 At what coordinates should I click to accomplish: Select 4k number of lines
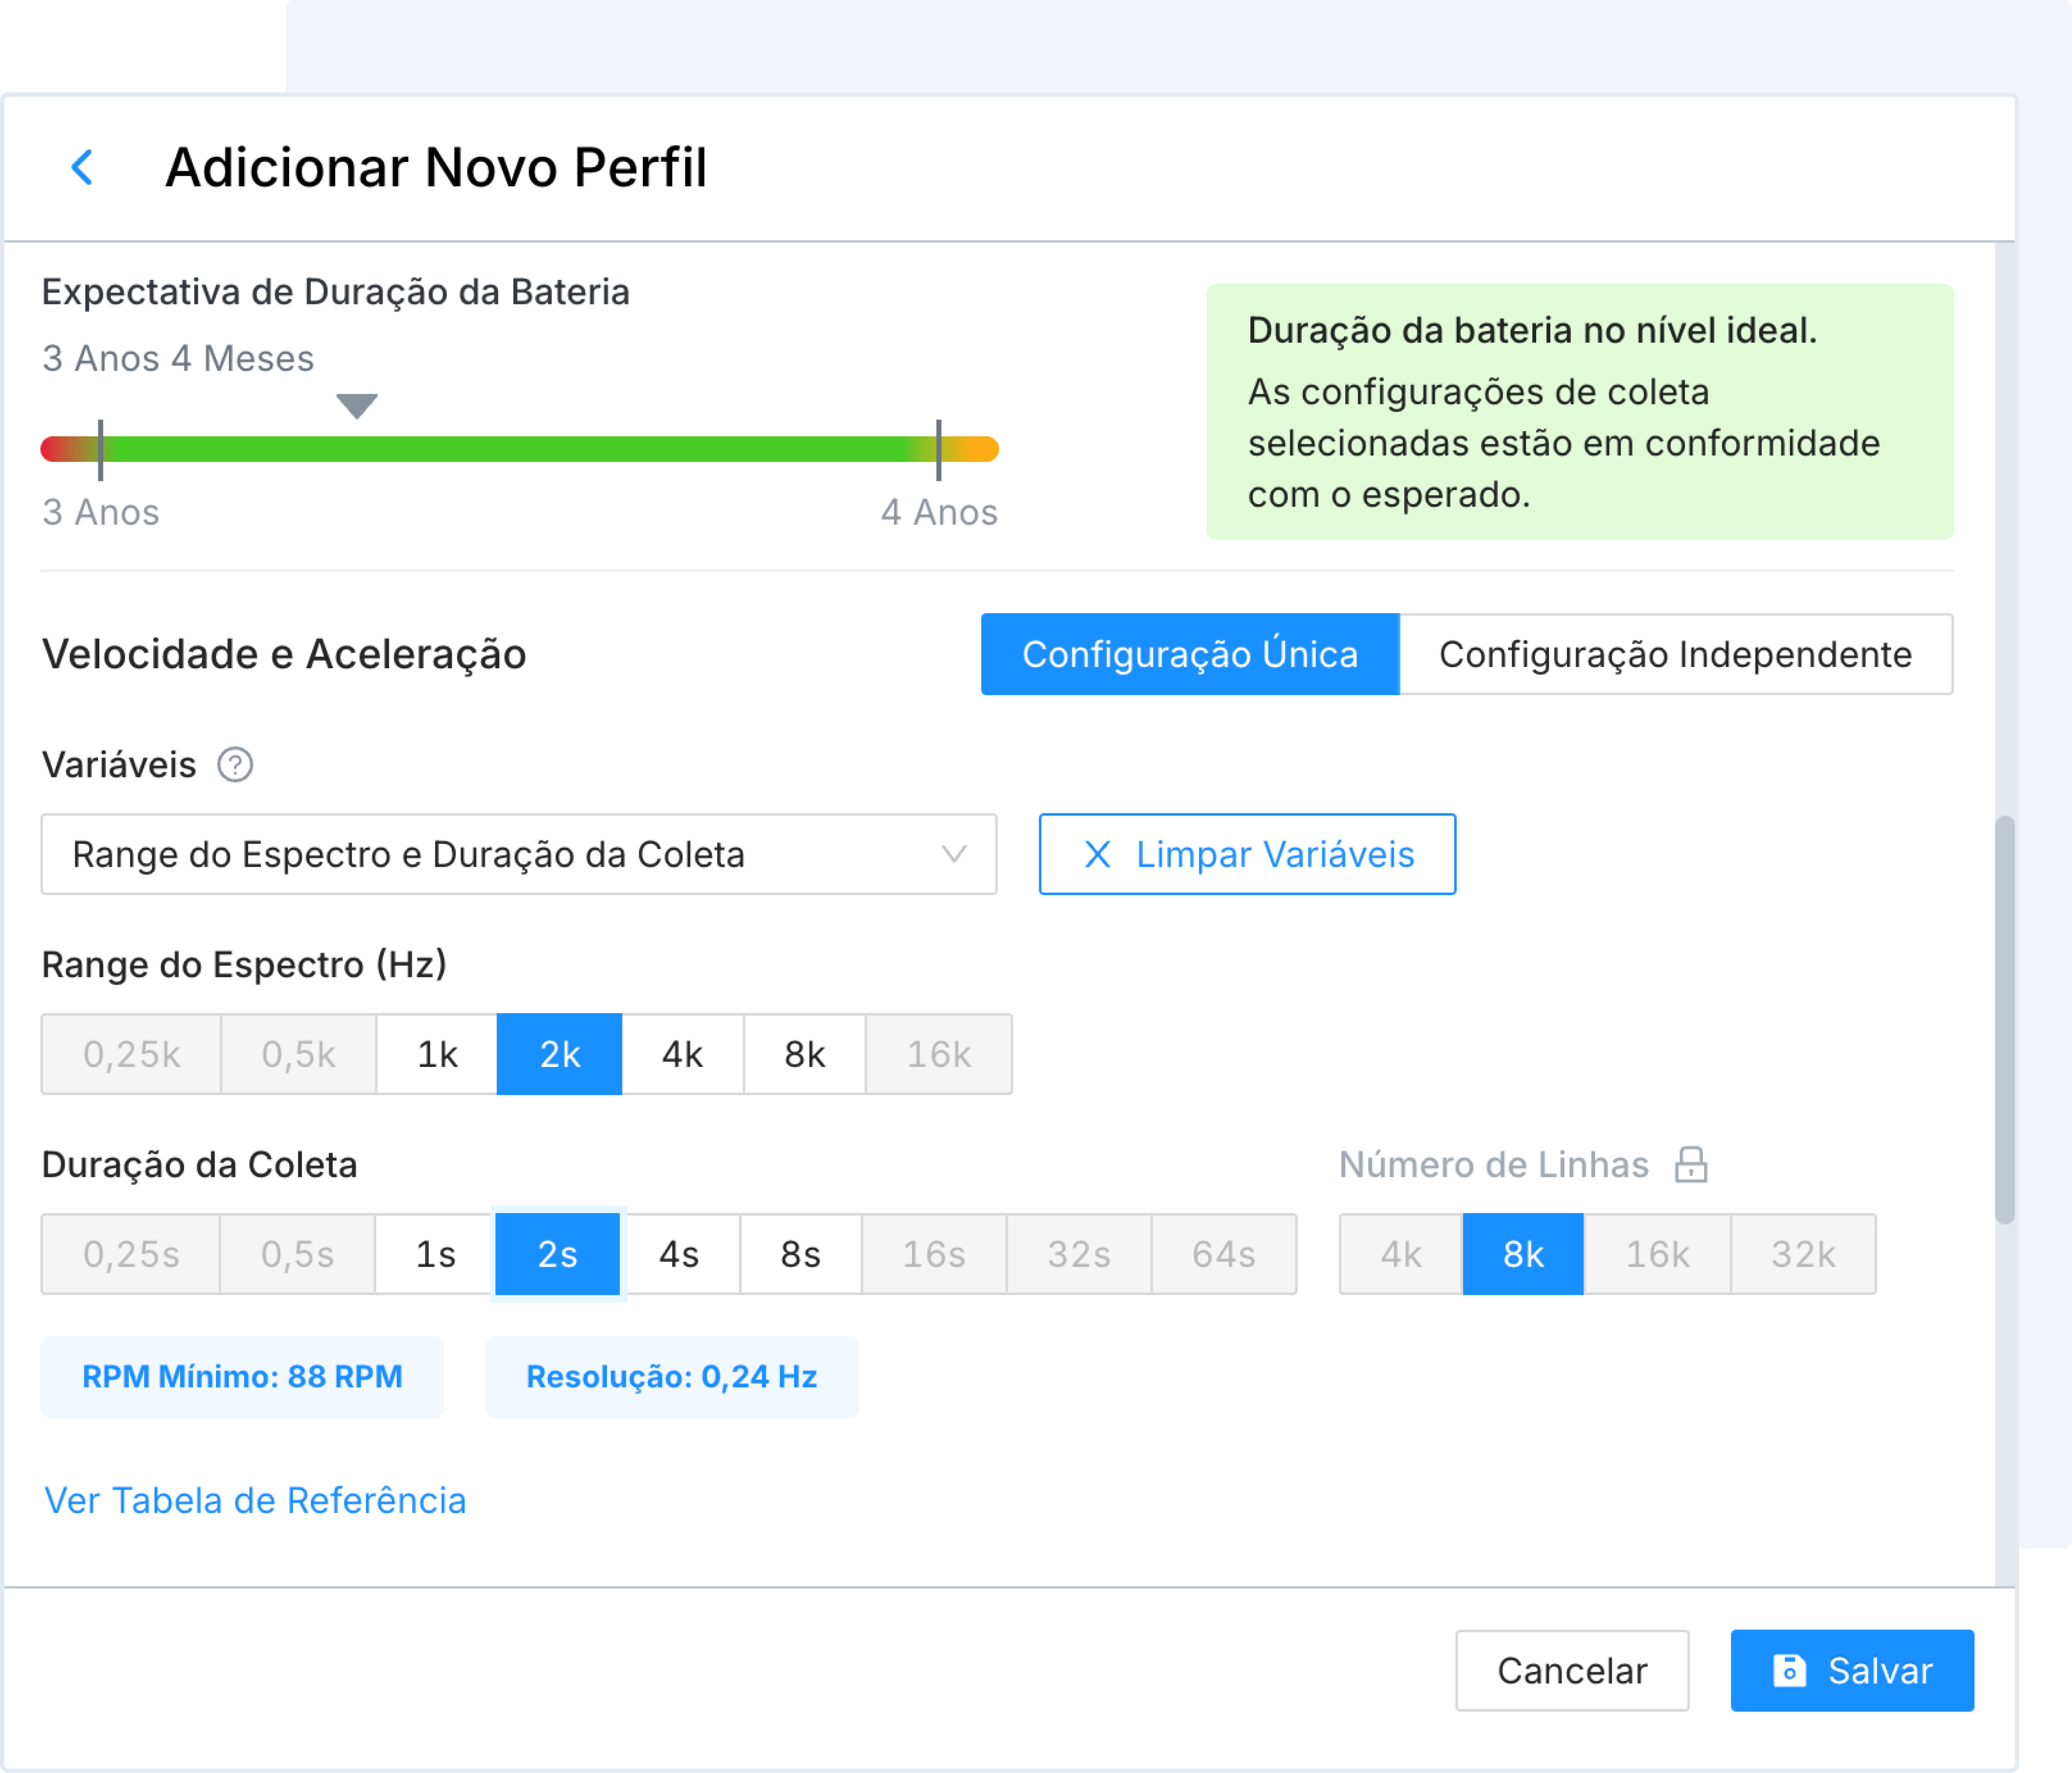(x=1401, y=1254)
